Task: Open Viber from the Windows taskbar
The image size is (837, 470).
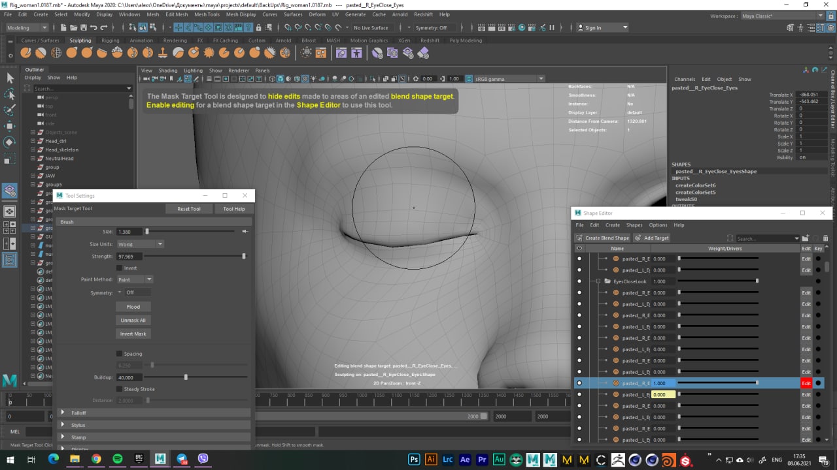Action: pyautogui.click(x=203, y=460)
